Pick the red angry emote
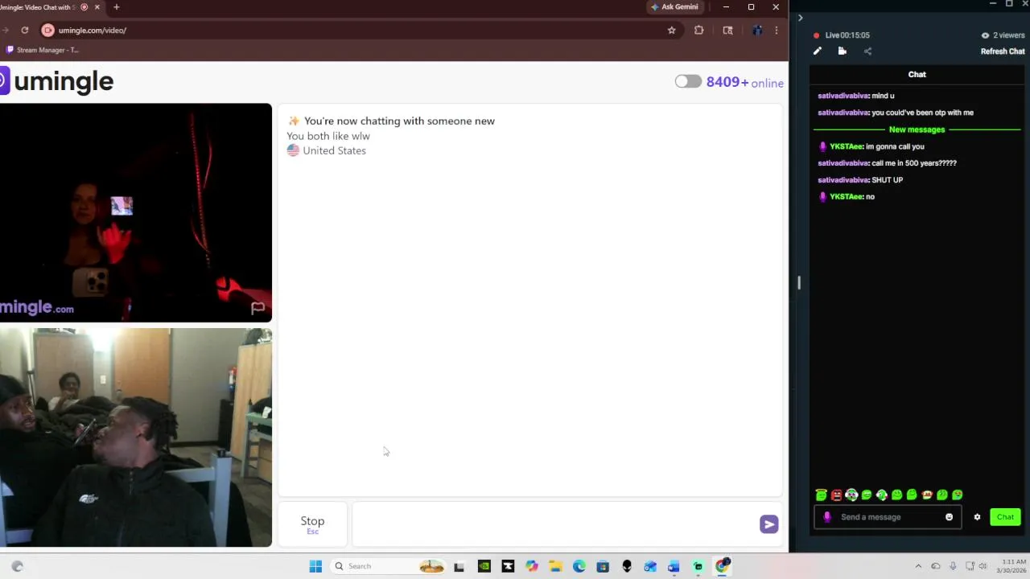Image resolution: width=1030 pixels, height=579 pixels. point(836,495)
